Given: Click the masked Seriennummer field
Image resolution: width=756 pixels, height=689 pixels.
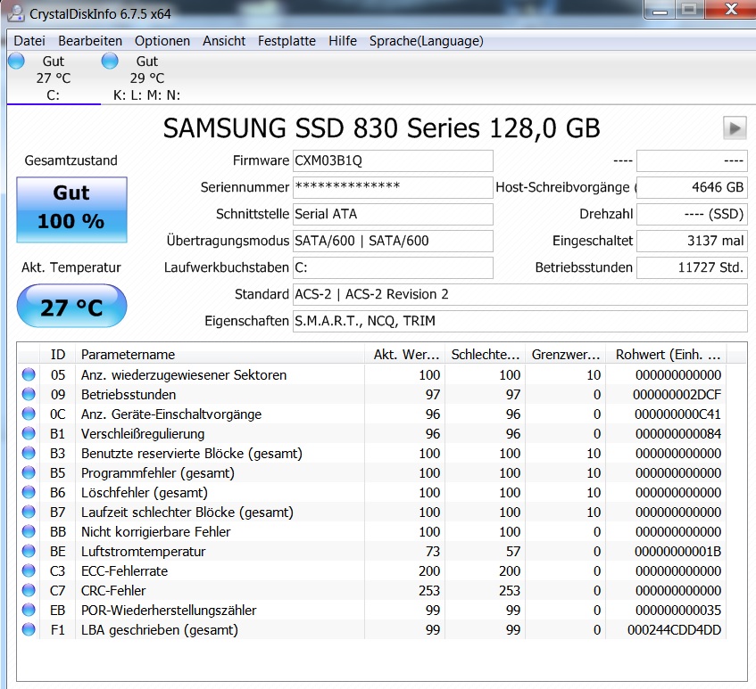Looking at the screenshot, I should click(393, 187).
